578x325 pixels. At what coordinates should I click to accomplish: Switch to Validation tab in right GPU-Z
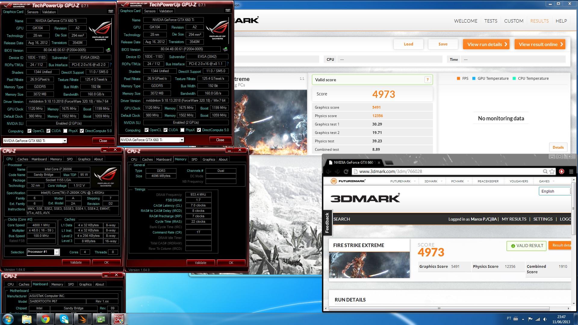tap(166, 11)
